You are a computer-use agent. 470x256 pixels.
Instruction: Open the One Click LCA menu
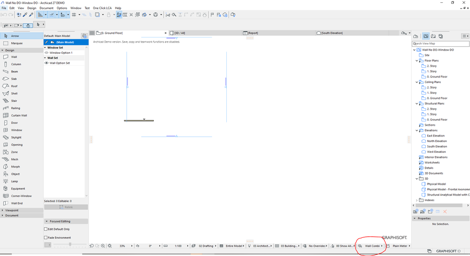point(102,8)
